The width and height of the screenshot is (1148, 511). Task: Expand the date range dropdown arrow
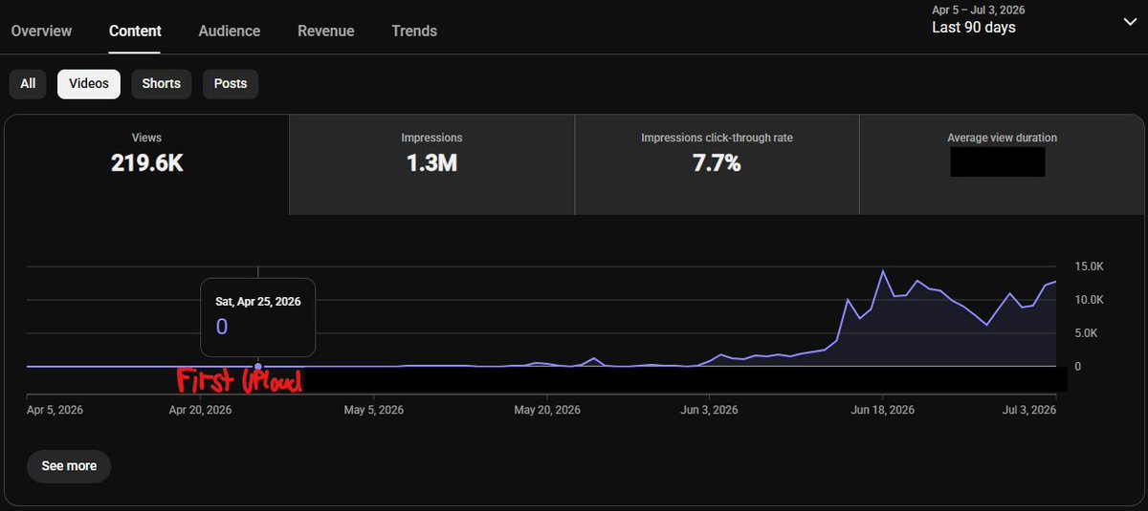pyautogui.click(x=1130, y=23)
